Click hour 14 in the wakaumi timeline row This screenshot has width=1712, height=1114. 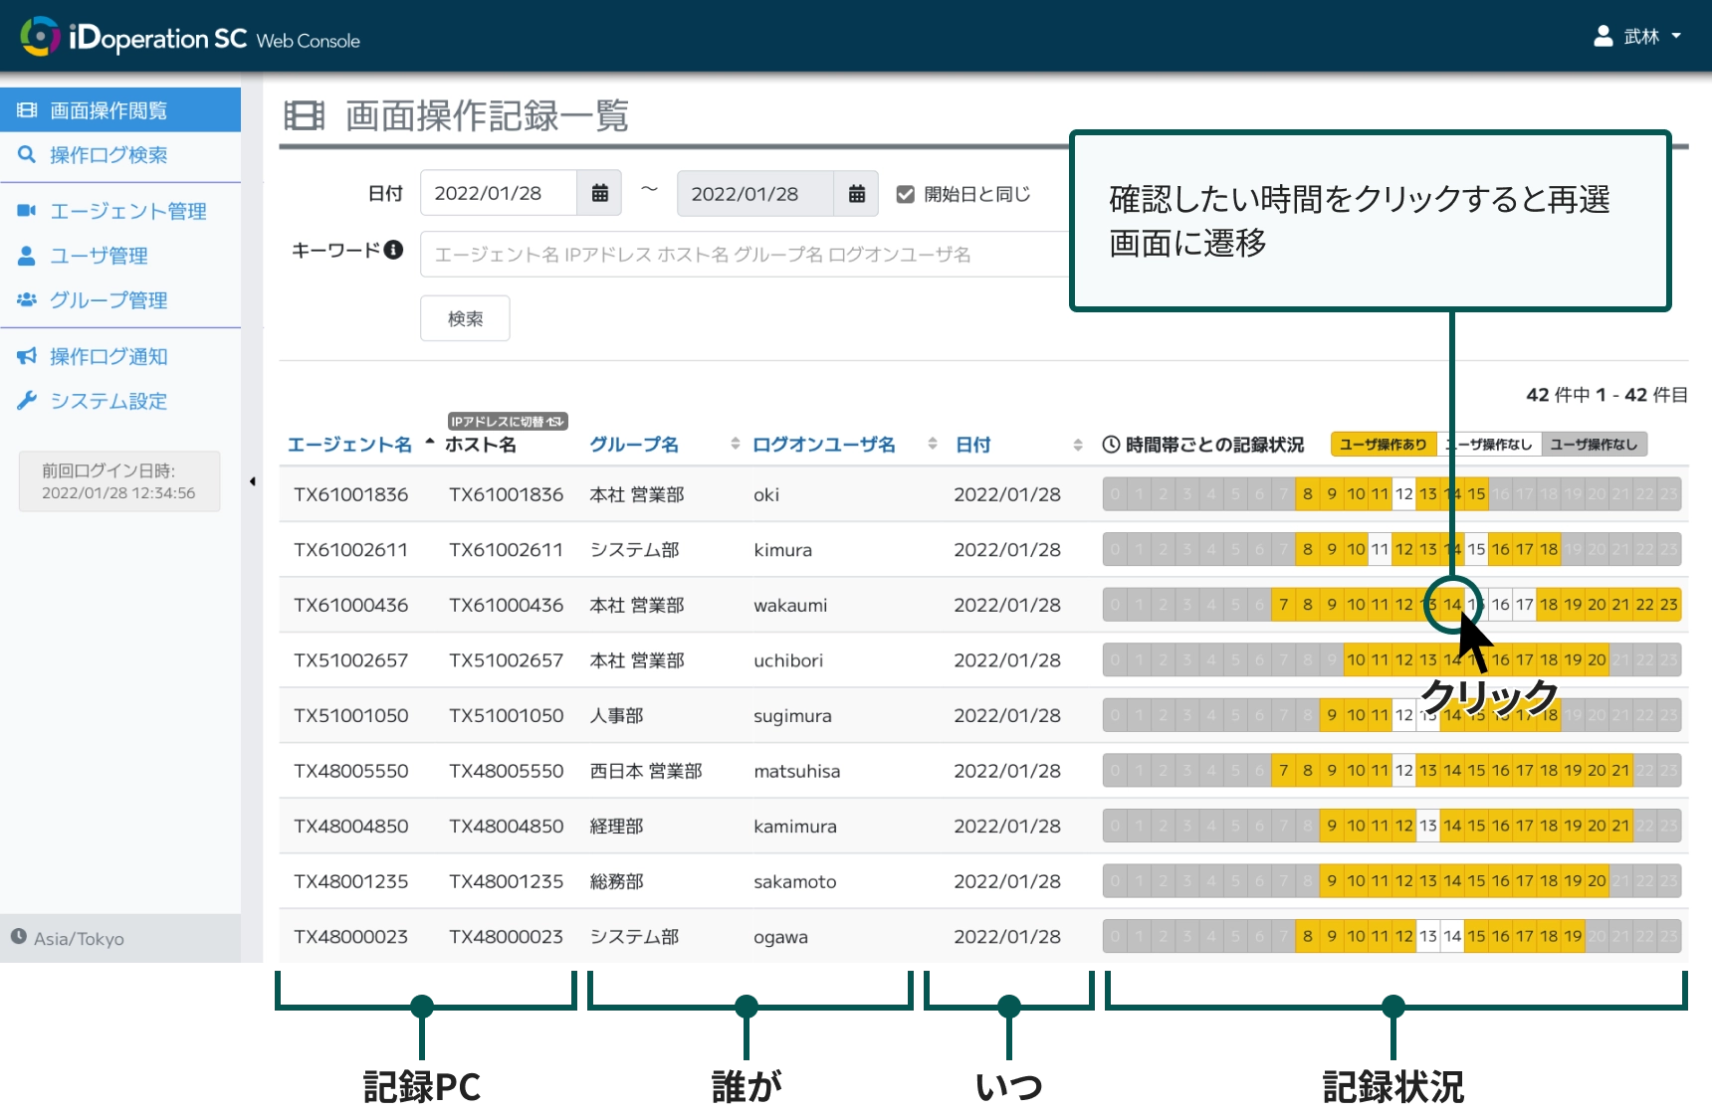[x=1452, y=604]
